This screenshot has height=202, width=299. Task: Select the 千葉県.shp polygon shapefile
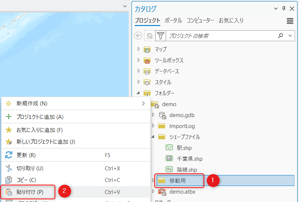[189, 159]
